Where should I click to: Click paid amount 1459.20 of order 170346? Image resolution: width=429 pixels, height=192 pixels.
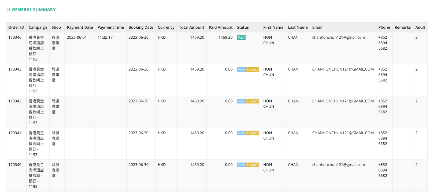(225, 38)
